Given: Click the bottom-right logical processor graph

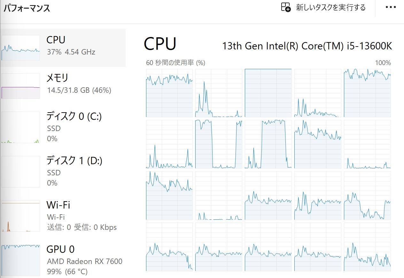Looking at the screenshot, I should [367, 247].
